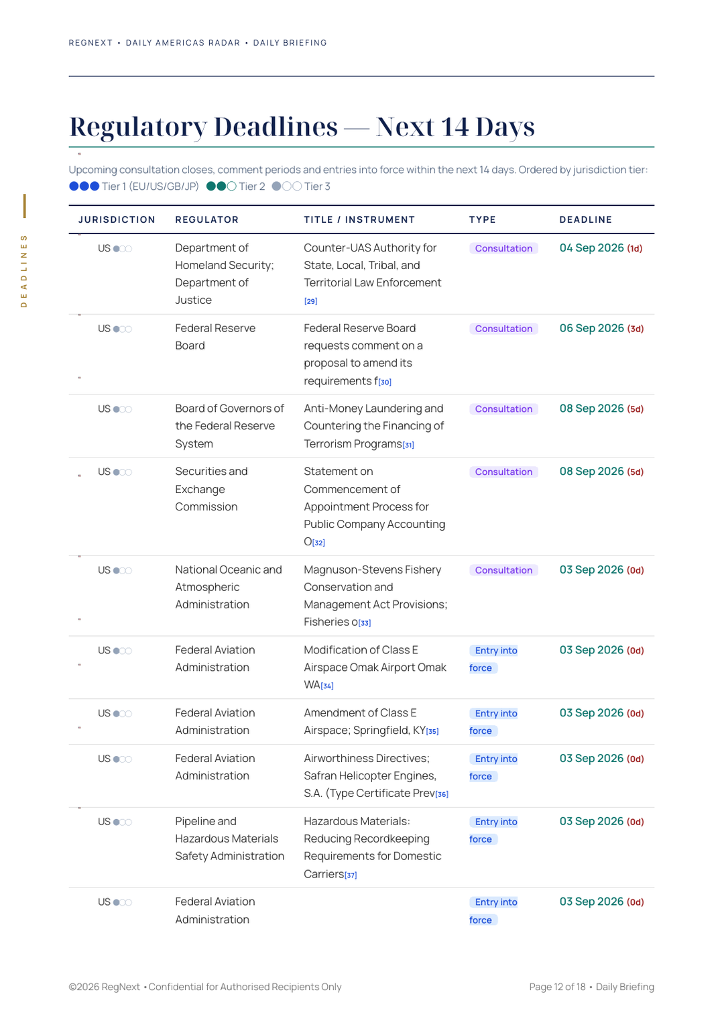The width and height of the screenshot is (724, 1025).
Task: Open footnote reference [35]
Action: pos(433,731)
